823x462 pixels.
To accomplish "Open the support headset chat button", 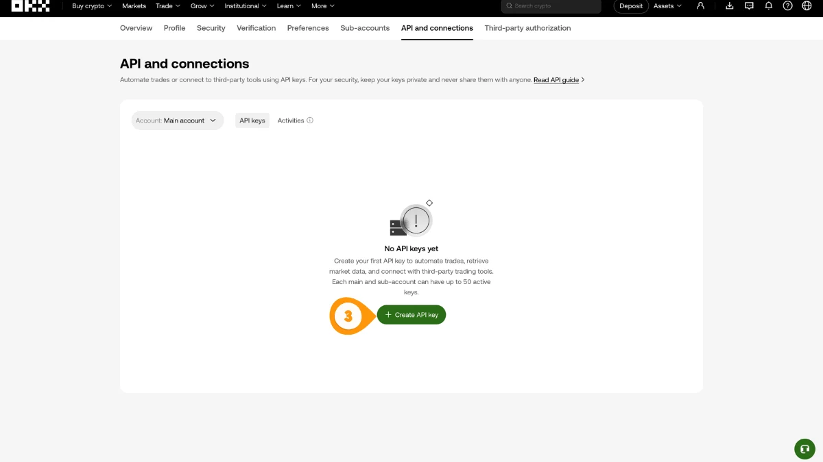I will 804,448.
